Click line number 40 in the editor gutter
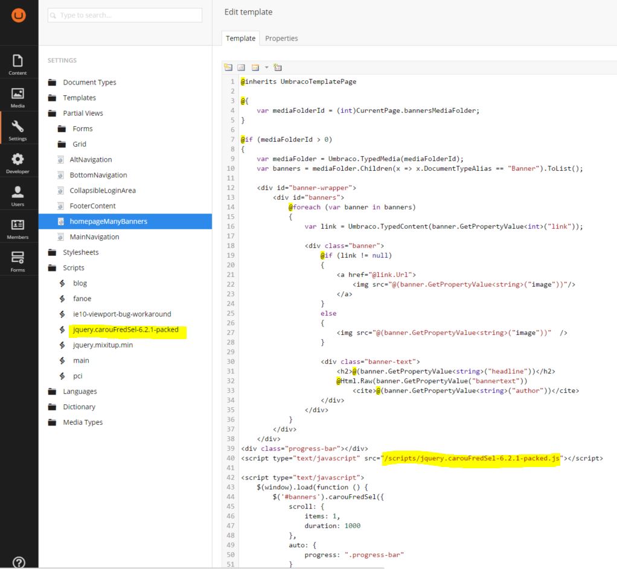Image resolution: width=617 pixels, height=569 pixels. [230, 458]
